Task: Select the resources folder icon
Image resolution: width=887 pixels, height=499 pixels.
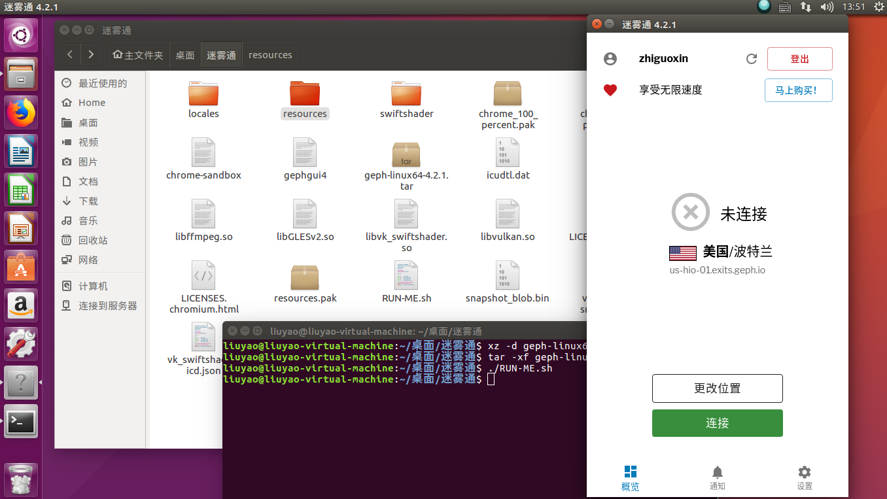Action: pyautogui.click(x=305, y=93)
